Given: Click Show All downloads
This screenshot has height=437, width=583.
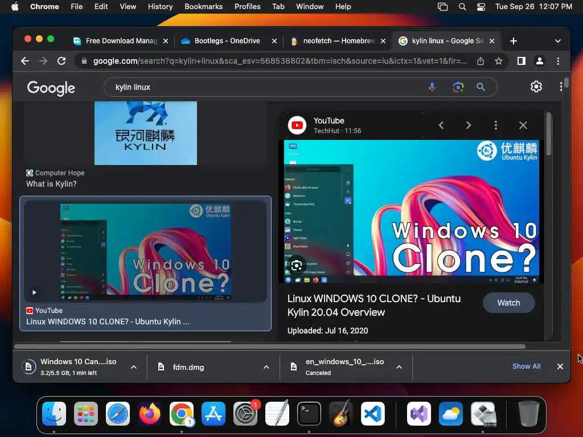Looking at the screenshot, I should click(x=526, y=366).
